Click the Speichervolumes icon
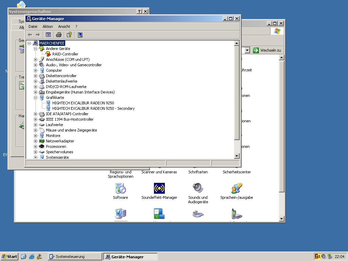348x261 pixels. click(x=42, y=152)
